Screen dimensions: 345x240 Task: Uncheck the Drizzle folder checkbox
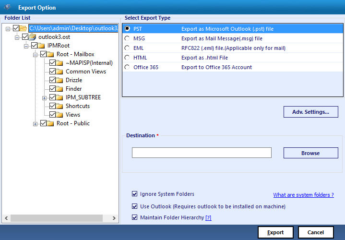click(52, 80)
